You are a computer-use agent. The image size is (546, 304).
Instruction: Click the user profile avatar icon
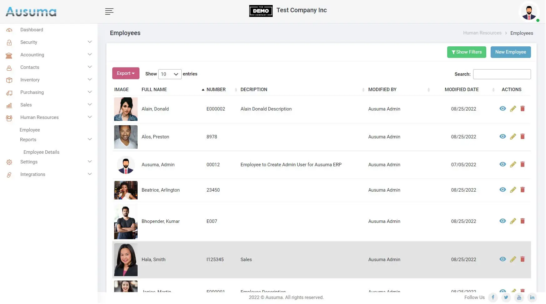pos(529,12)
